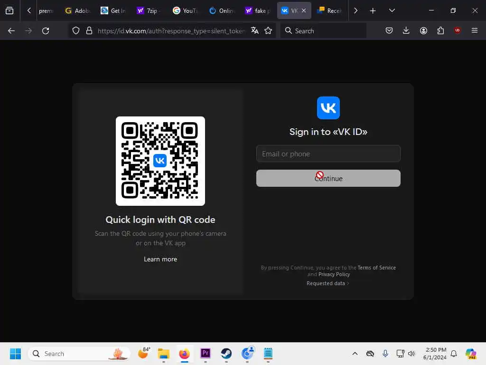Click the id.vk.com URL address bar
Image resolution: width=486 pixels, height=365 pixels.
[171, 31]
